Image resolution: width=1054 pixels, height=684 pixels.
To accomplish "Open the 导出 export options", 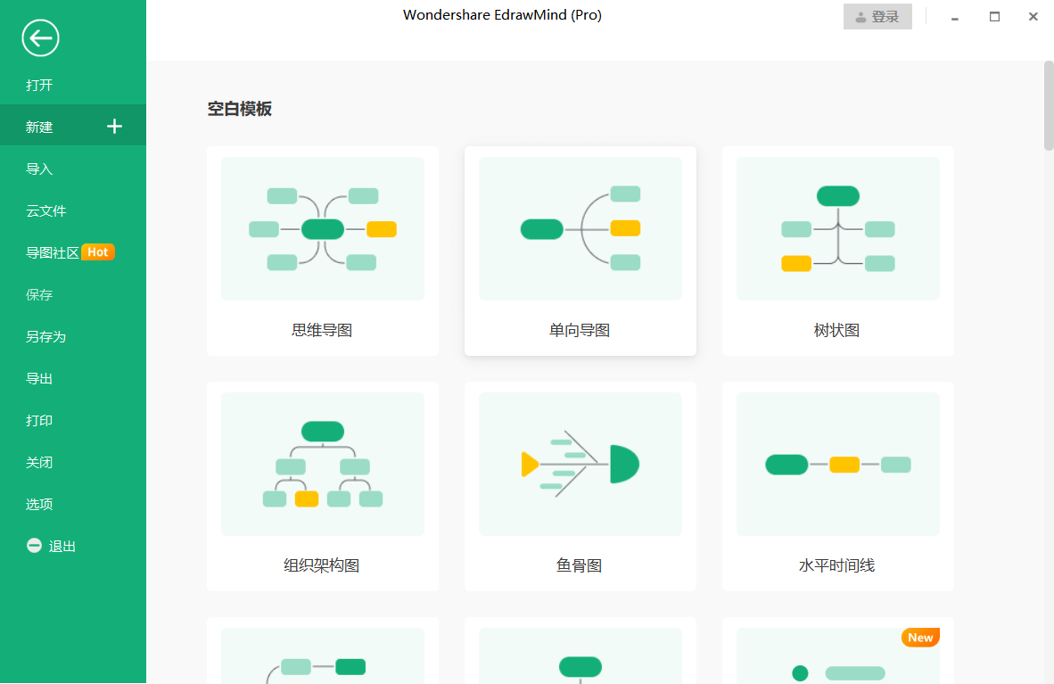I will coord(39,378).
